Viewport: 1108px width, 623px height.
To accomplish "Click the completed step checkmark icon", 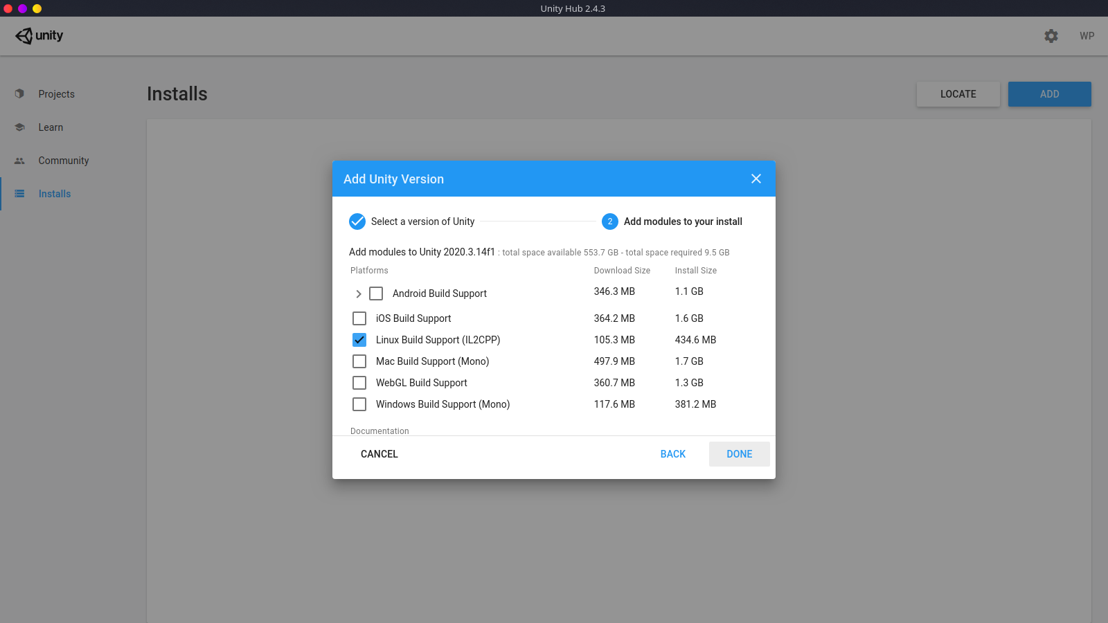I will pyautogui.click(x=357, y=222).
